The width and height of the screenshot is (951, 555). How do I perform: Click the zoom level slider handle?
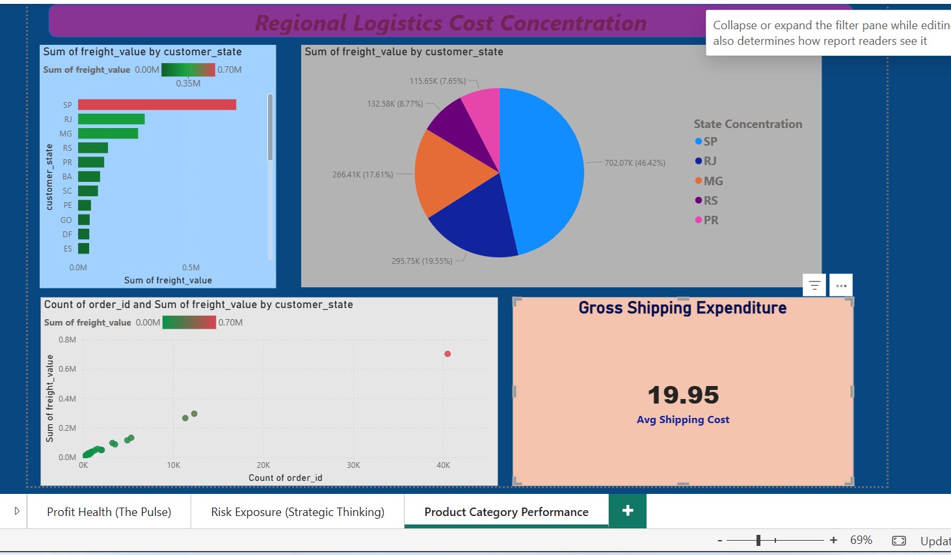pyautogui.click(x=758, y=540)
